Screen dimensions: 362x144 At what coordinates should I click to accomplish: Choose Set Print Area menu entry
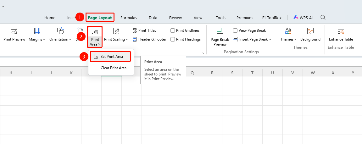(x=110, y=57)
